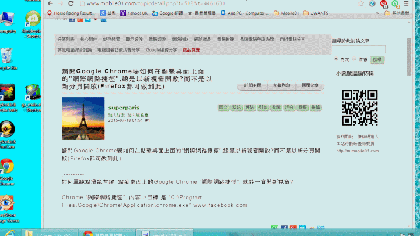Click the blue circular extension icon
The image size is (420, 236).
pos(372,3)
